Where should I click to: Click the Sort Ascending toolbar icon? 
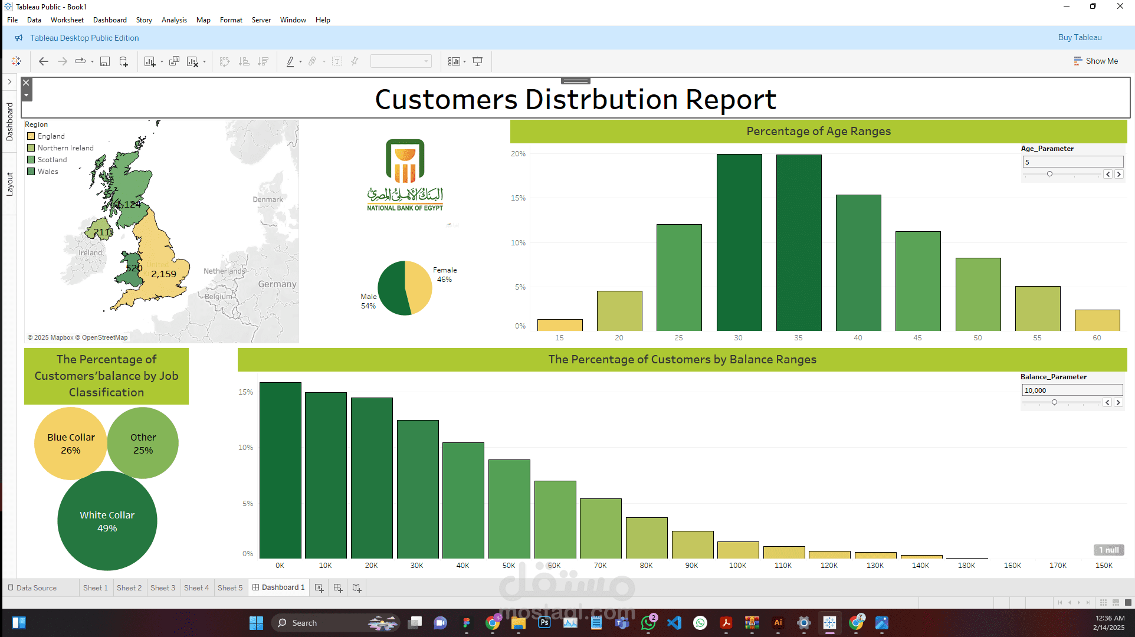pyautogui.click(x=244, y=61)
